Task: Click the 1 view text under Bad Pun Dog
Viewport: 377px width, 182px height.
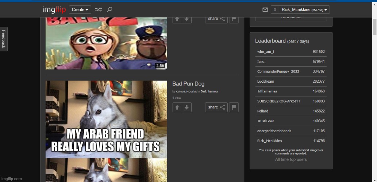Action: (177, 98)
